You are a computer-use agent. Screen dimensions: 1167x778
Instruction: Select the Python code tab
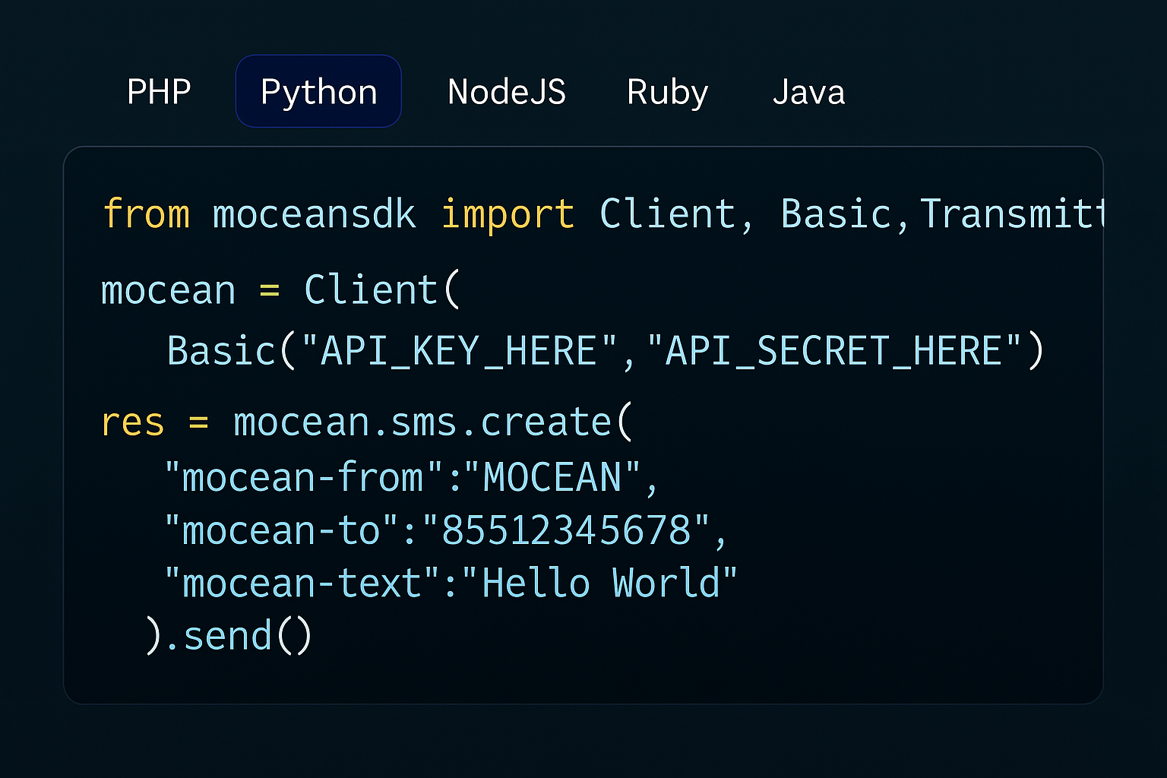pyautogui.click(x=318, y=92)
